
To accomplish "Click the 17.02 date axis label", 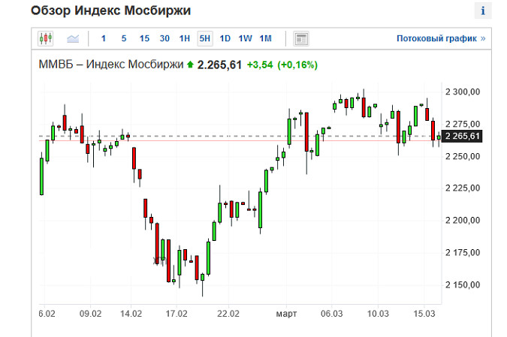I will 177,314.
